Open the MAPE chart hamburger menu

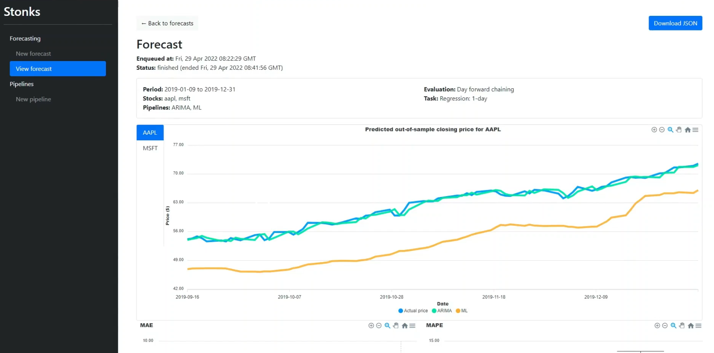699,326
